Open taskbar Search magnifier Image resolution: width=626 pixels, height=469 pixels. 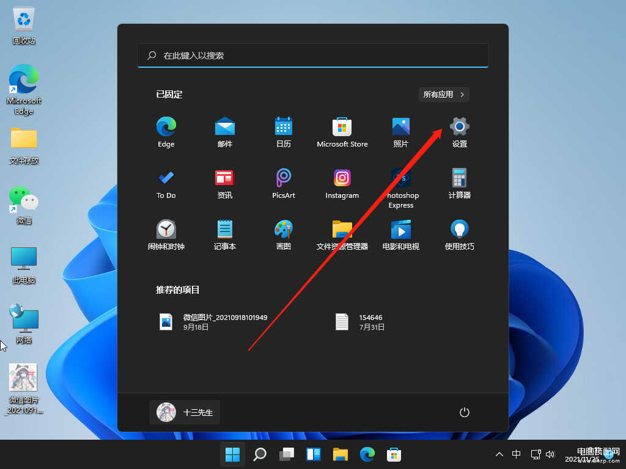[260, 454]
